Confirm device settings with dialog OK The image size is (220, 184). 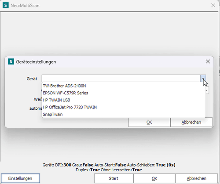coord(149,122)
